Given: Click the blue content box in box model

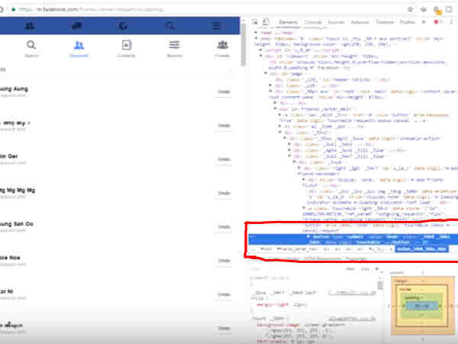Looking at the screenshot, I should point(421,307).
